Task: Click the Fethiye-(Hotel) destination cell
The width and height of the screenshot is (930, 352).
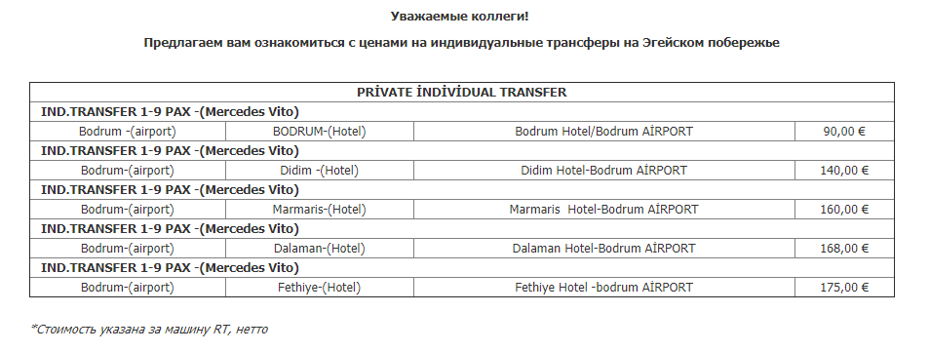Action: click(x=319, y=288)
